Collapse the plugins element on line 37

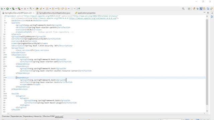coord(6,96)
